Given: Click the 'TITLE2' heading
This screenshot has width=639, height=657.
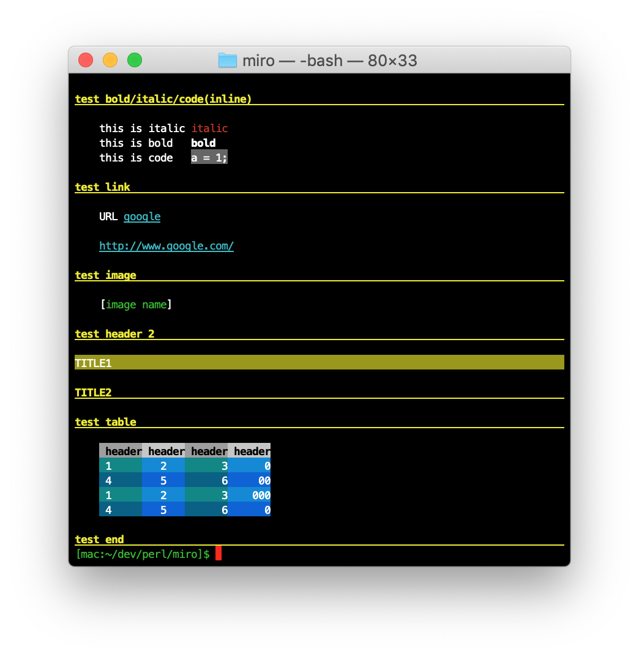Looking at the screenshot, I should [x=93, y=393].
